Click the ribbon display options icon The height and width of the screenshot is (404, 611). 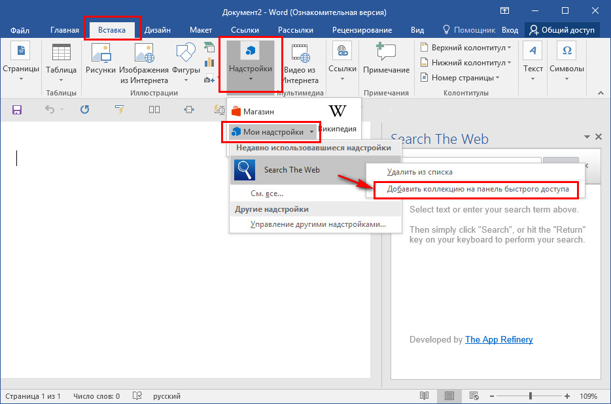click(504, 10)
